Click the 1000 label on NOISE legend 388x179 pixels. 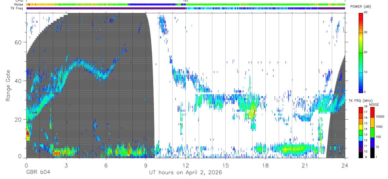pos(379,126)
